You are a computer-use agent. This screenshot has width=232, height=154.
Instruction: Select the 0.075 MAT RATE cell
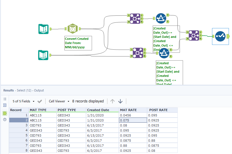[133, 120]
